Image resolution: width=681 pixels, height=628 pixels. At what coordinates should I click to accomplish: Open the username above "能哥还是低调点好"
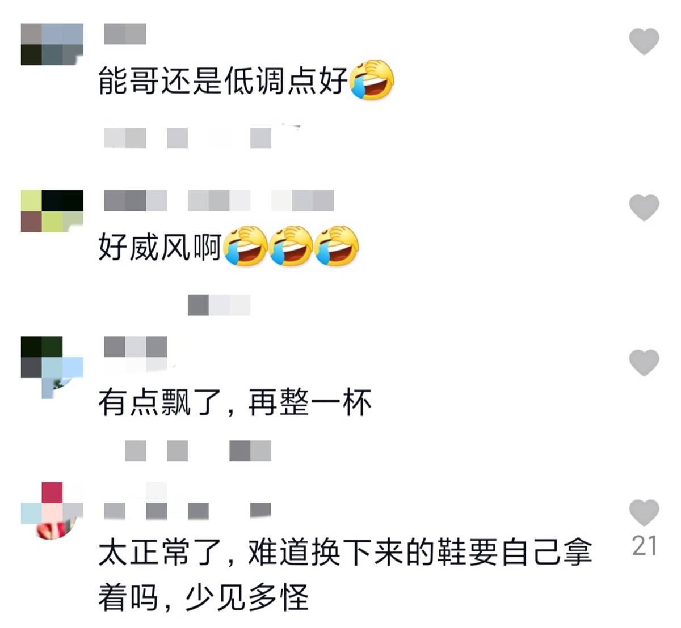(x=125, y=34)
